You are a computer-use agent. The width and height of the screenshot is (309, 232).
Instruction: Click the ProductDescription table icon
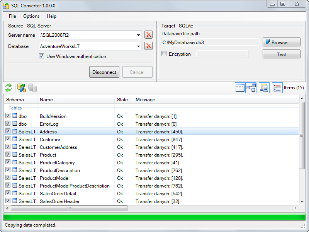point(15,170)
